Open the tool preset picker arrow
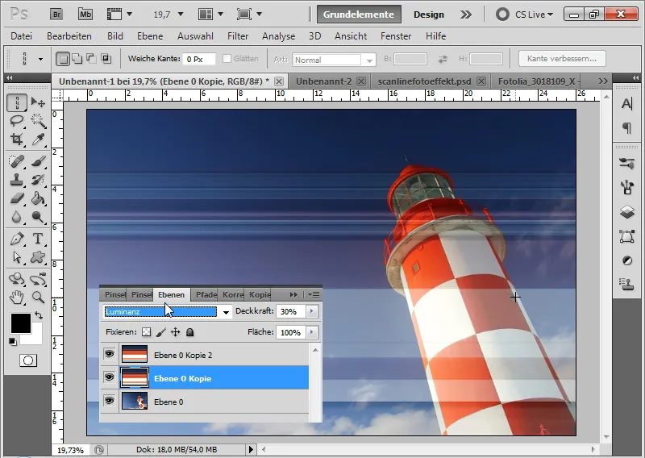The height and width of the screenshot is (458, 645). click(x=40, y=59)
